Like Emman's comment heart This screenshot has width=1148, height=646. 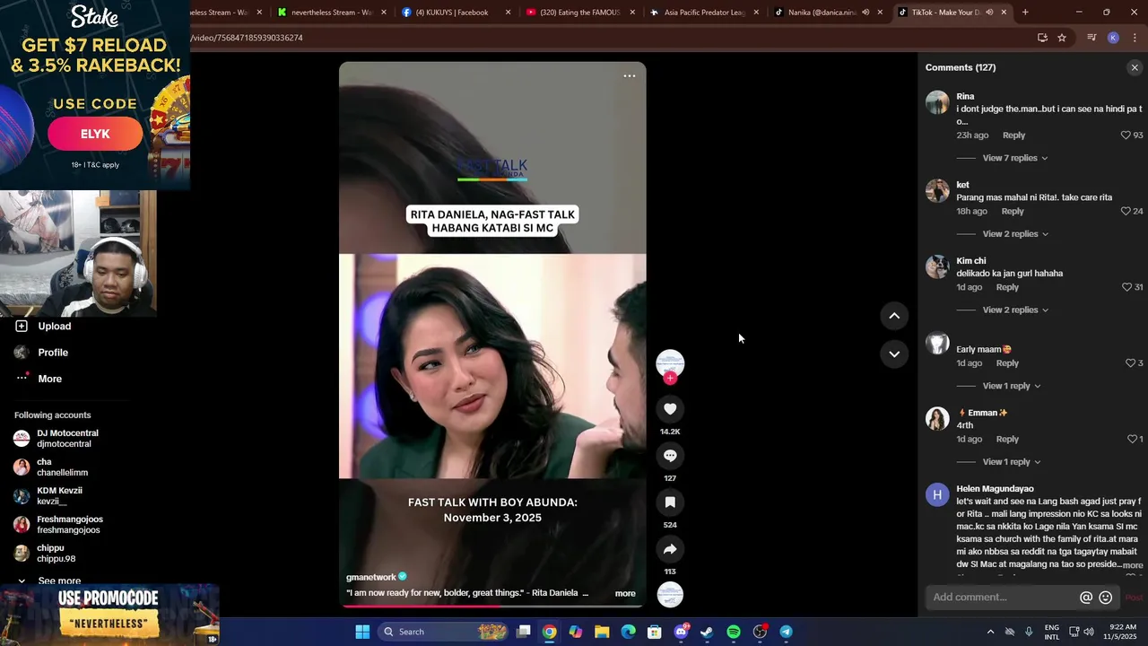[x=1132, y=440]
